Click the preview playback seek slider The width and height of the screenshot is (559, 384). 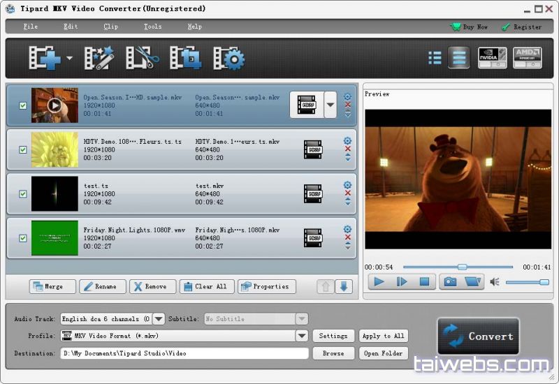[458, 267]
